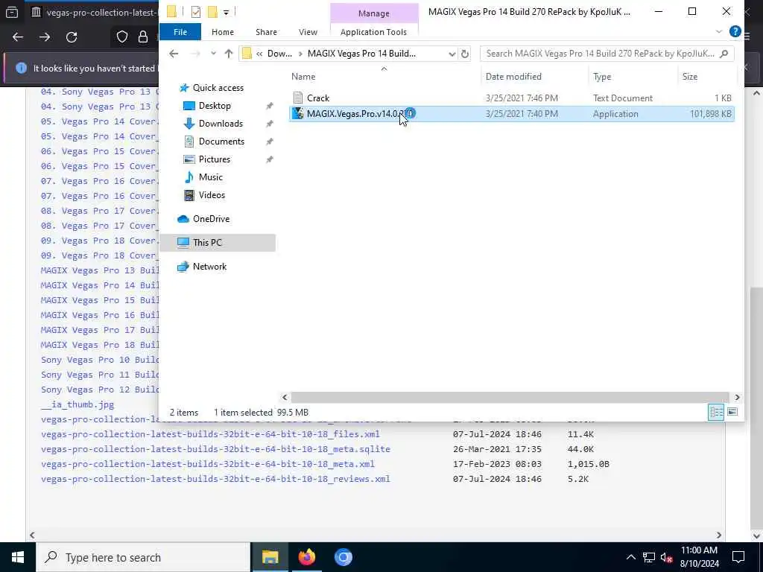Click Manage contextual tab
Screen dimensions: 763x572
point(374,13)
